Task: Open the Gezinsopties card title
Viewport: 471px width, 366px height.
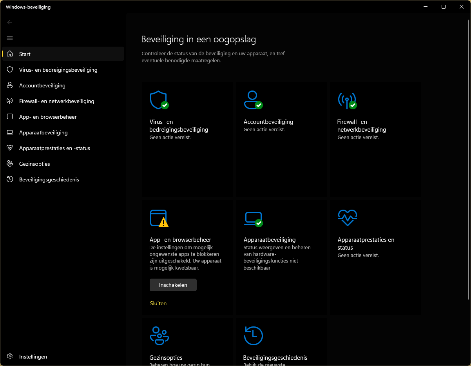Action: click(166, 358)
